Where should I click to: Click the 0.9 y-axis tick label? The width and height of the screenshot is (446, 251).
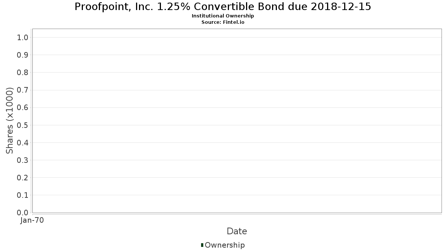(23, 55)
